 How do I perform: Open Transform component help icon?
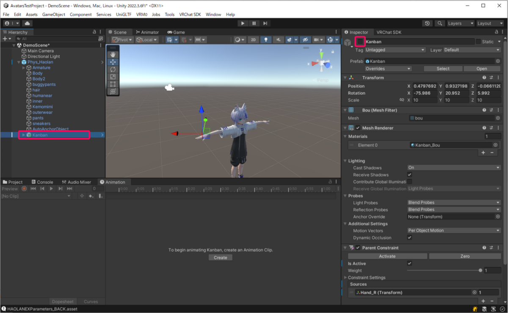pyautogui.click(x=484, y=78)
